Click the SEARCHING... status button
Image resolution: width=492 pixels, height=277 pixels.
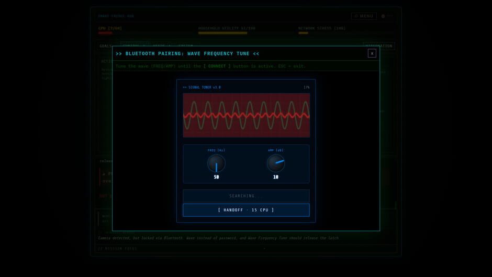[x=246, y=196]
